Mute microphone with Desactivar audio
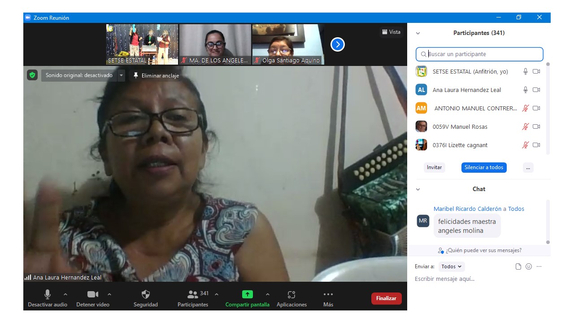 [x=48, y=295]
